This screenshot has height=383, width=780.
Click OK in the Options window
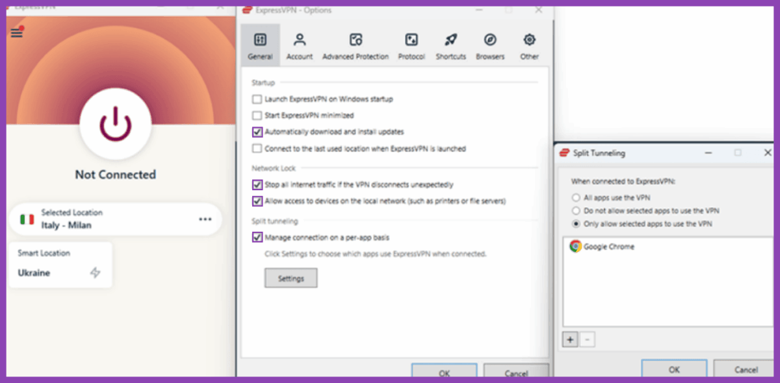[x=445, y=371]
